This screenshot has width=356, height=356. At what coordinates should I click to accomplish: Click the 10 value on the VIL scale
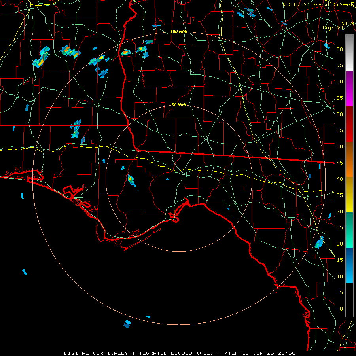(x=340, y=276)
